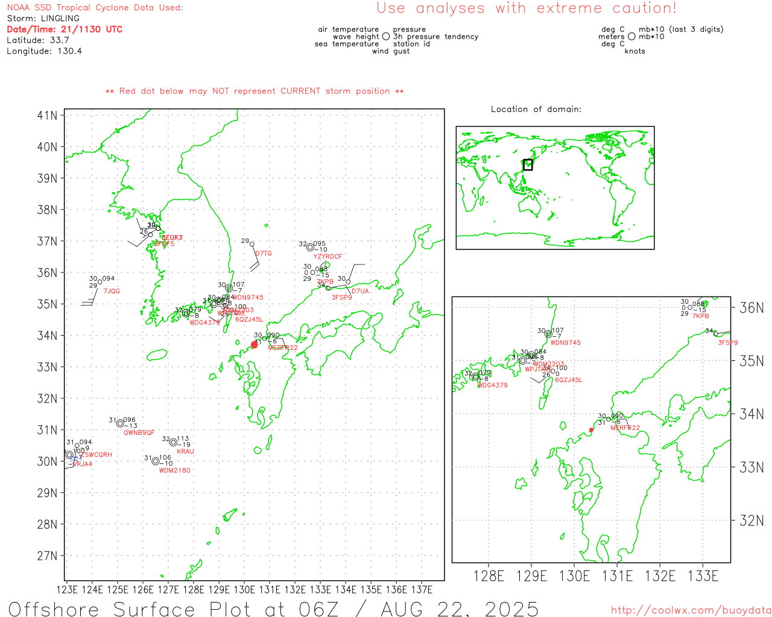Select station label WDM2180
The image size is (772, 617).
coord(175,471)
